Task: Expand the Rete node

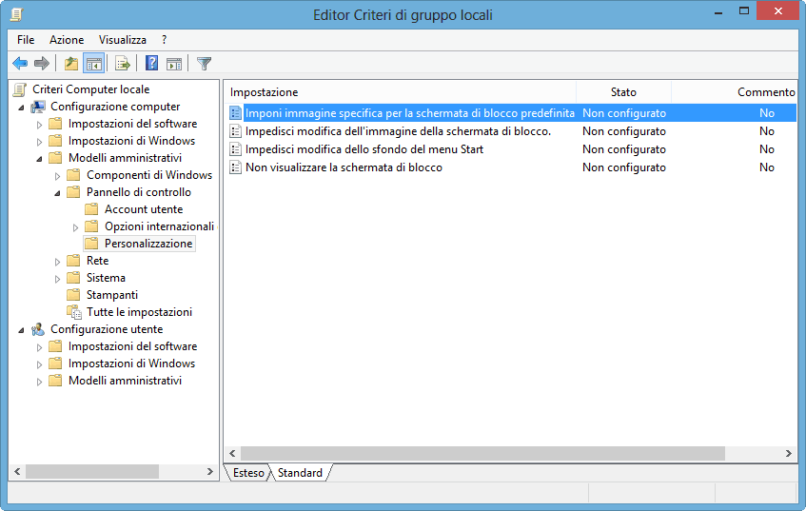Action: point(57,262)
